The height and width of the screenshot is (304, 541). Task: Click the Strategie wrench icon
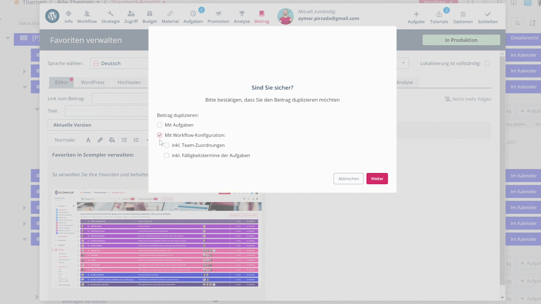(x=110, y=14)
